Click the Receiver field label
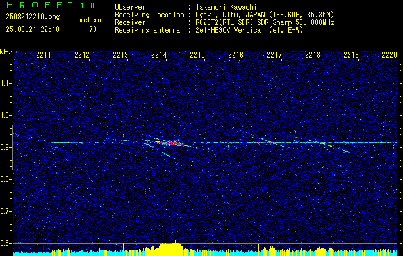 130,22
